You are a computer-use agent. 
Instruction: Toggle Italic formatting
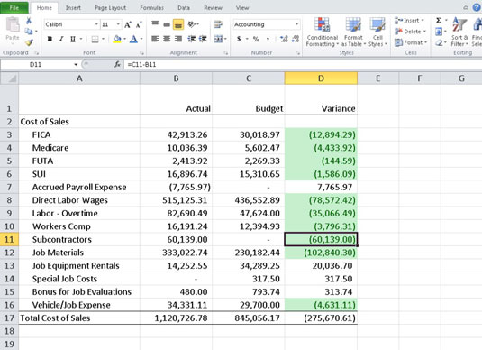[61, 39]
